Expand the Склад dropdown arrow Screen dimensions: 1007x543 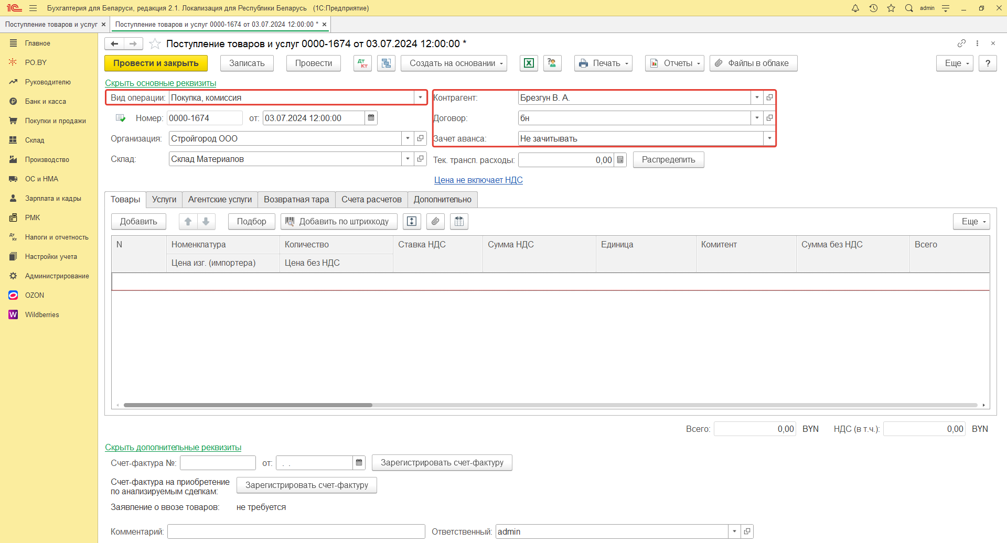[x=408, y=159]
